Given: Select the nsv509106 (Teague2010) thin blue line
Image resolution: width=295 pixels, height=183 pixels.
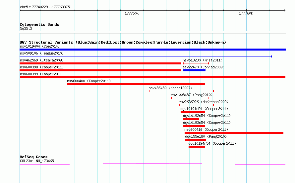Looking at the screenshot, I should coord(146,56).
